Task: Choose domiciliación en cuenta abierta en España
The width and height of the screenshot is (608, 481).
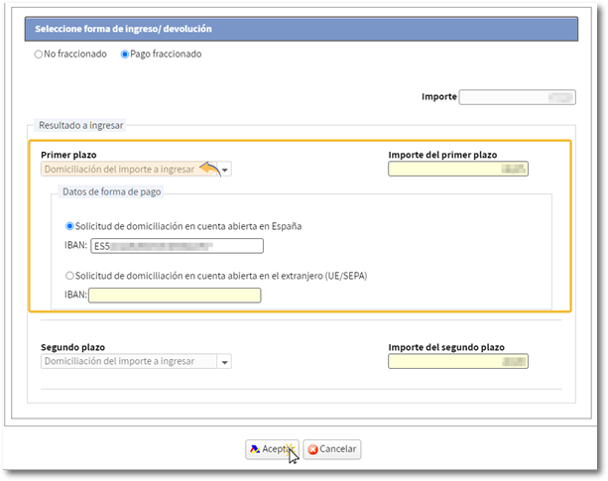Action: pos(69,226)
